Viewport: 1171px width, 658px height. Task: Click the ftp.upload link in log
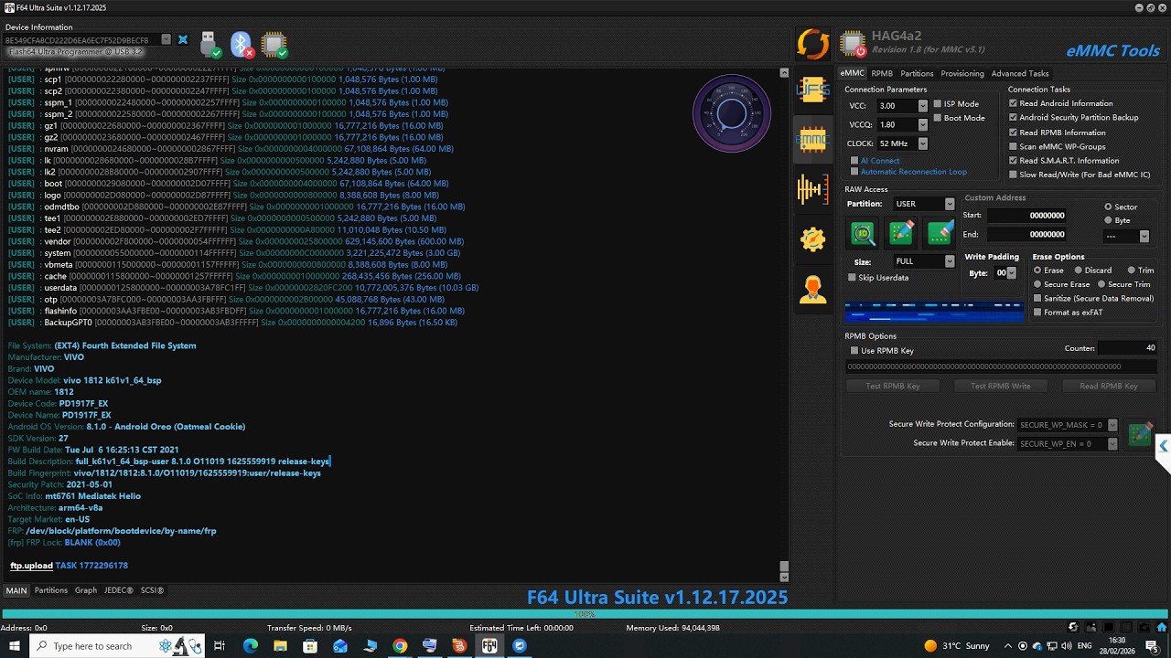(31, 566)
